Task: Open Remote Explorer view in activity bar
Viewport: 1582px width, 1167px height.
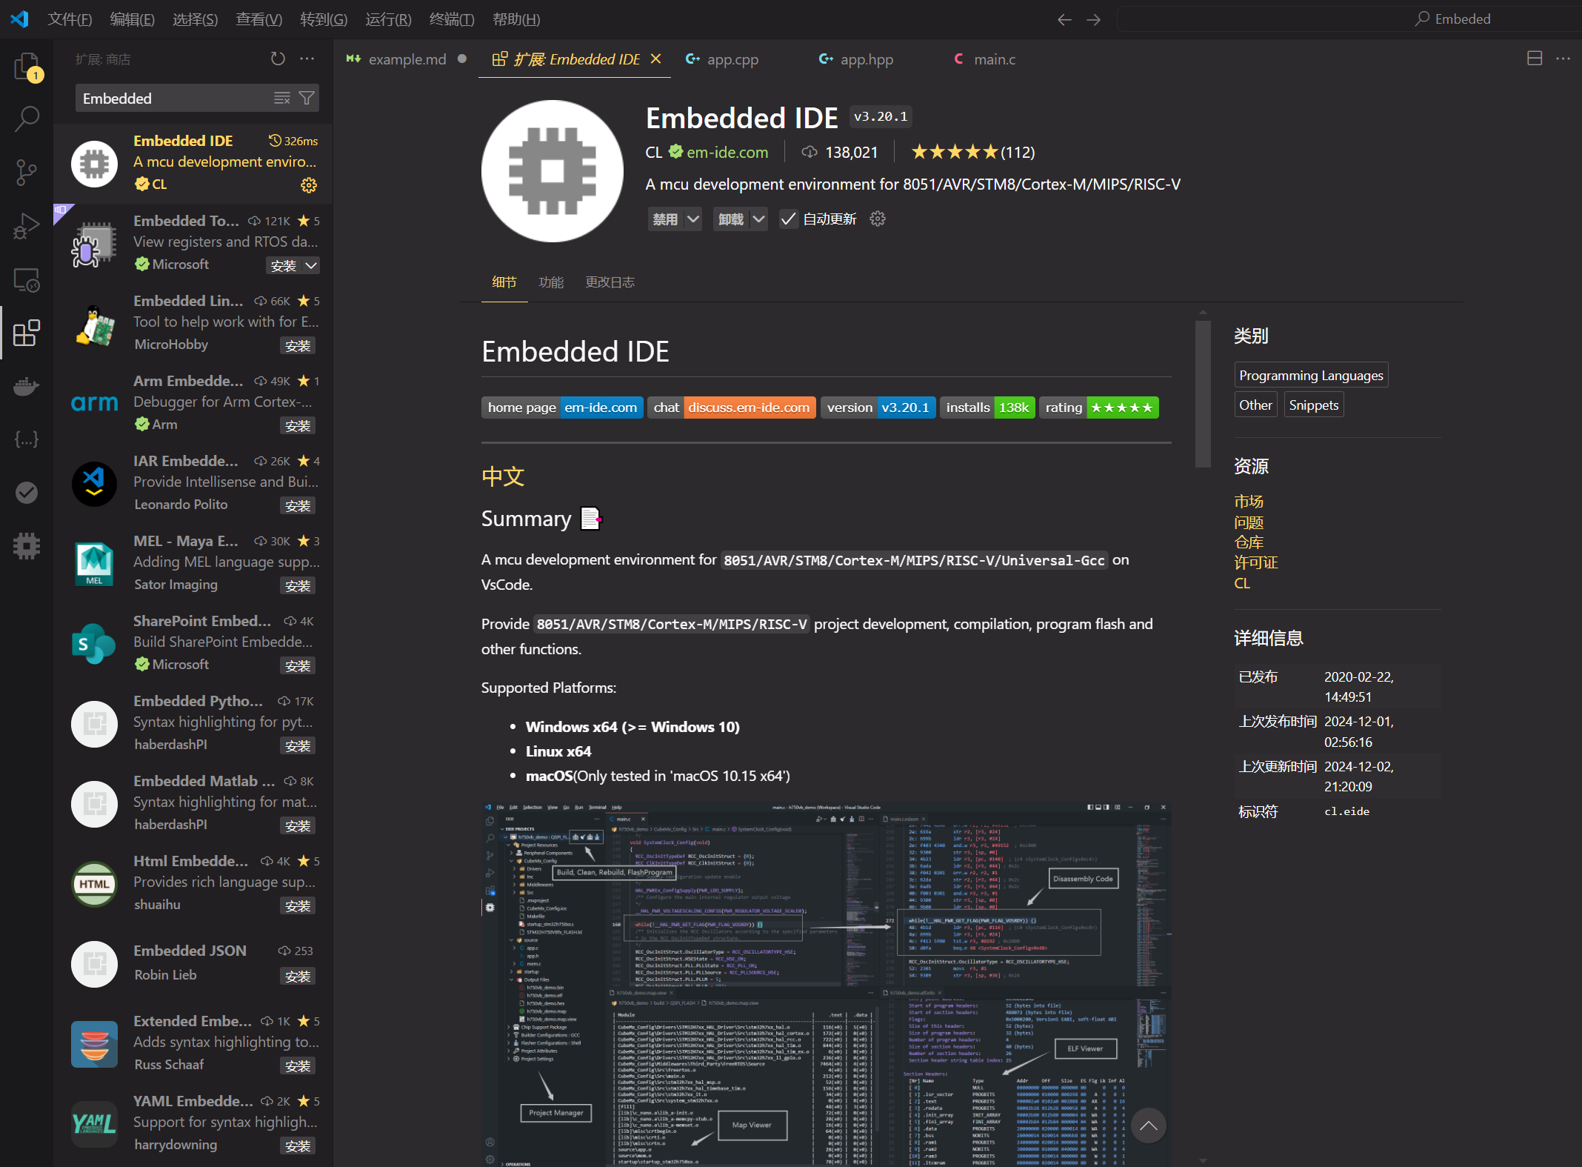Action: pyautogui.click(x=27, y=279)
